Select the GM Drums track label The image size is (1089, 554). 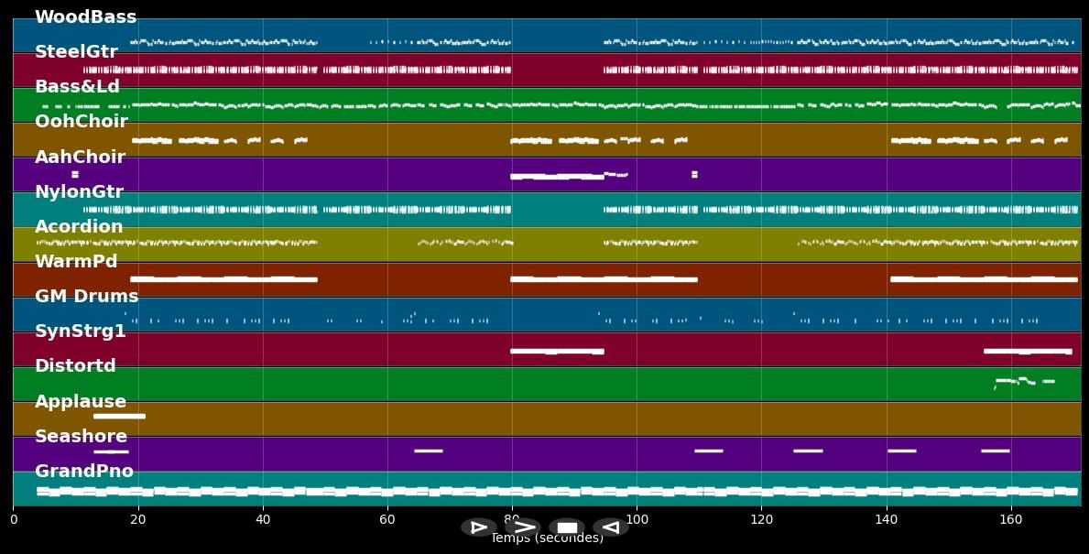click(x=86, y=297)
